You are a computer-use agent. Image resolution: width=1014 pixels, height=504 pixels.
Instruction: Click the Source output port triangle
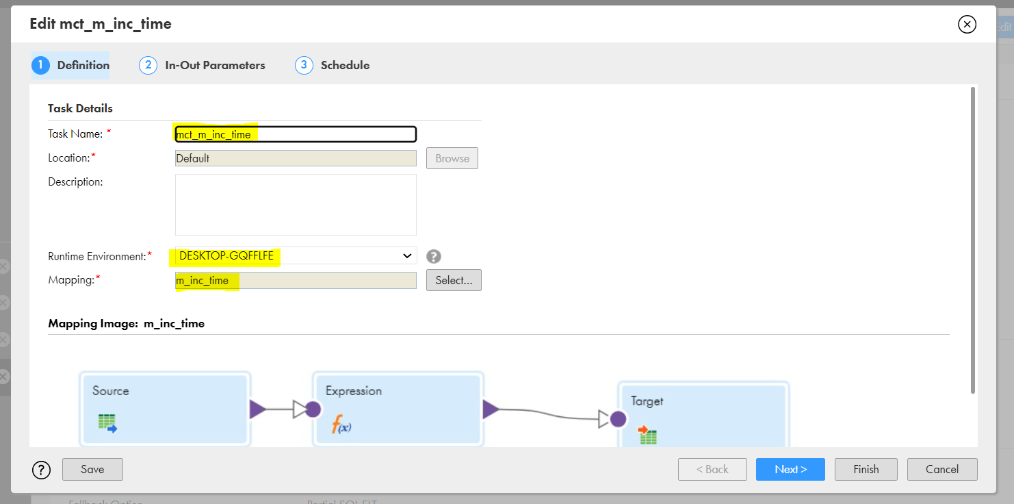click(x=258, y=409)
